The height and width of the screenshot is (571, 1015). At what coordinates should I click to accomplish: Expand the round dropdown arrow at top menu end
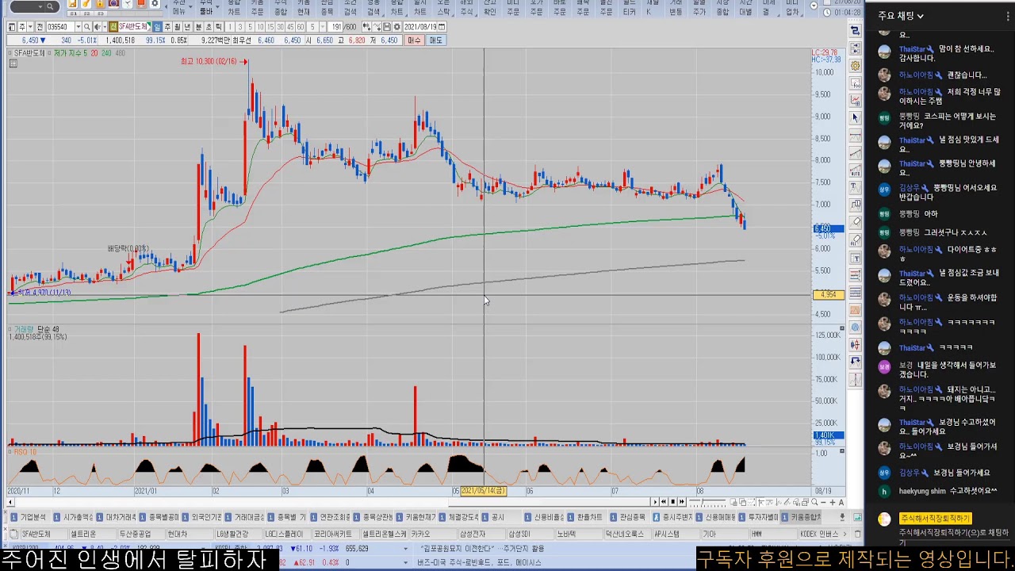click(x=814, y=6)
